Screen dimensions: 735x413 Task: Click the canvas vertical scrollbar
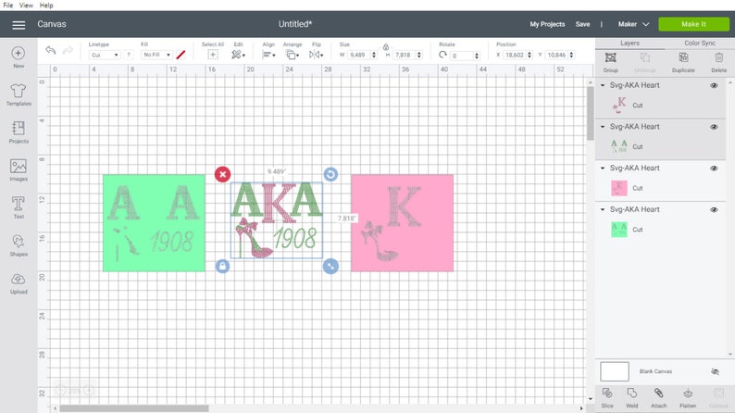click(591, 114)
